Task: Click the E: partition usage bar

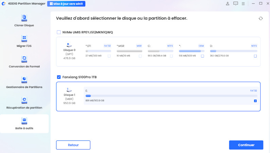Action: point(171,96)
